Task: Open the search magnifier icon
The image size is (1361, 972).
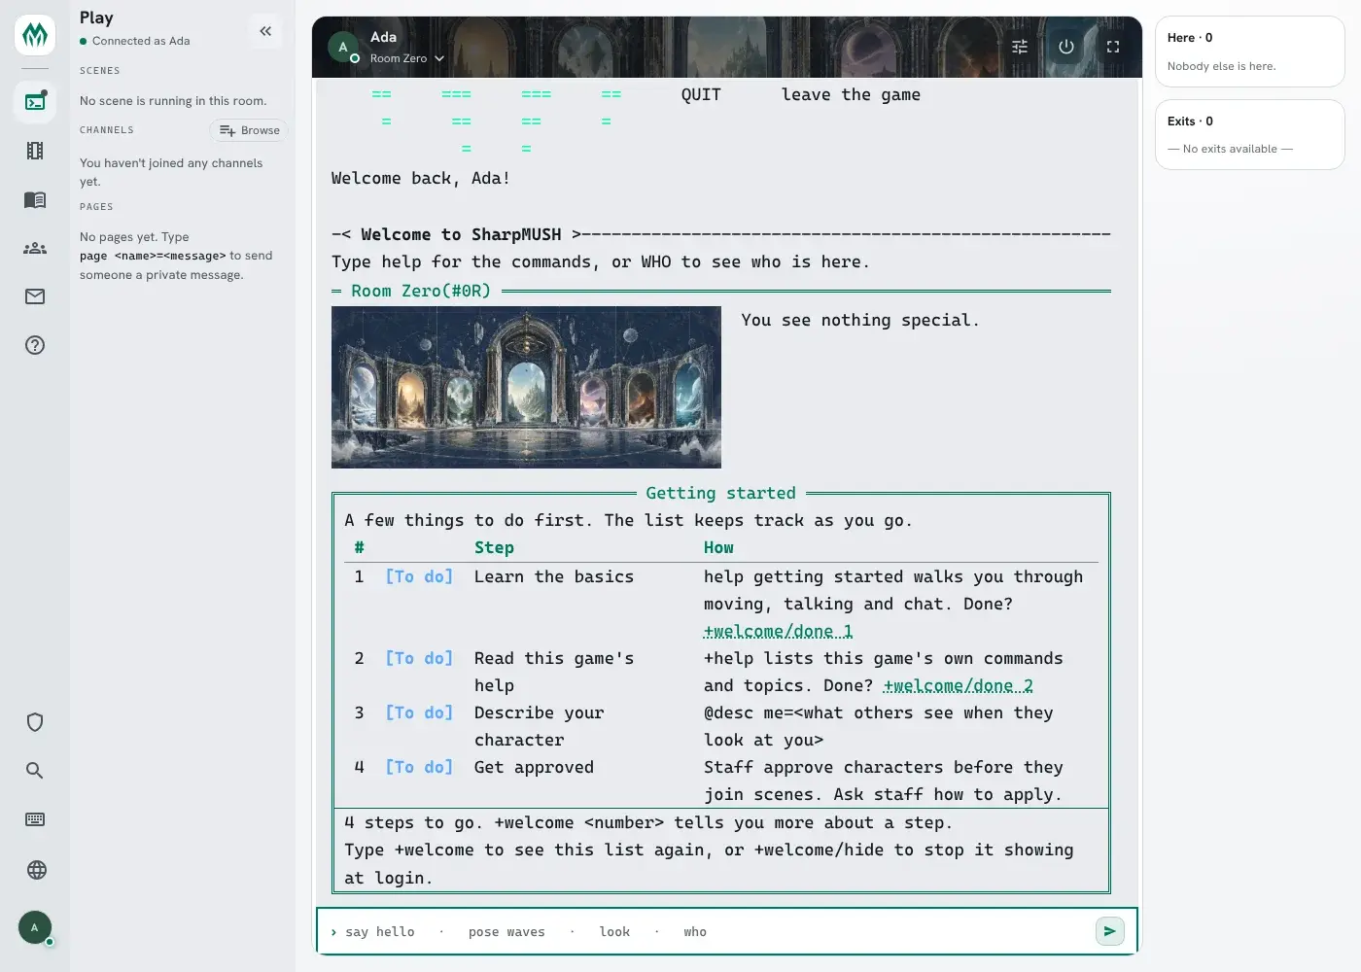Action: pyautogui.click(x=35, y=771)
